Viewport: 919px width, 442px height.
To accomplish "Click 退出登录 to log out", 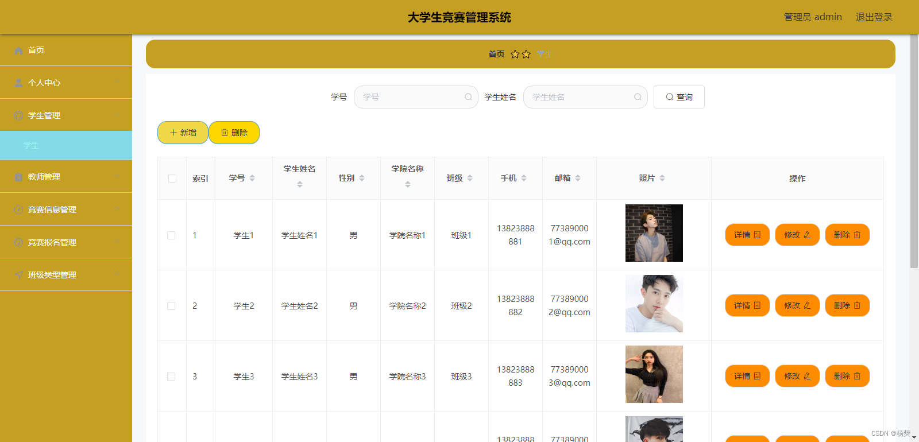I will pyautogui.click(x=874, y=17).
